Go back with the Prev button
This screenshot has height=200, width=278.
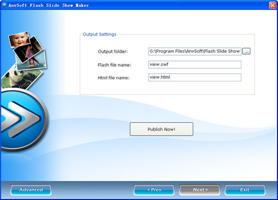(154, 189)
